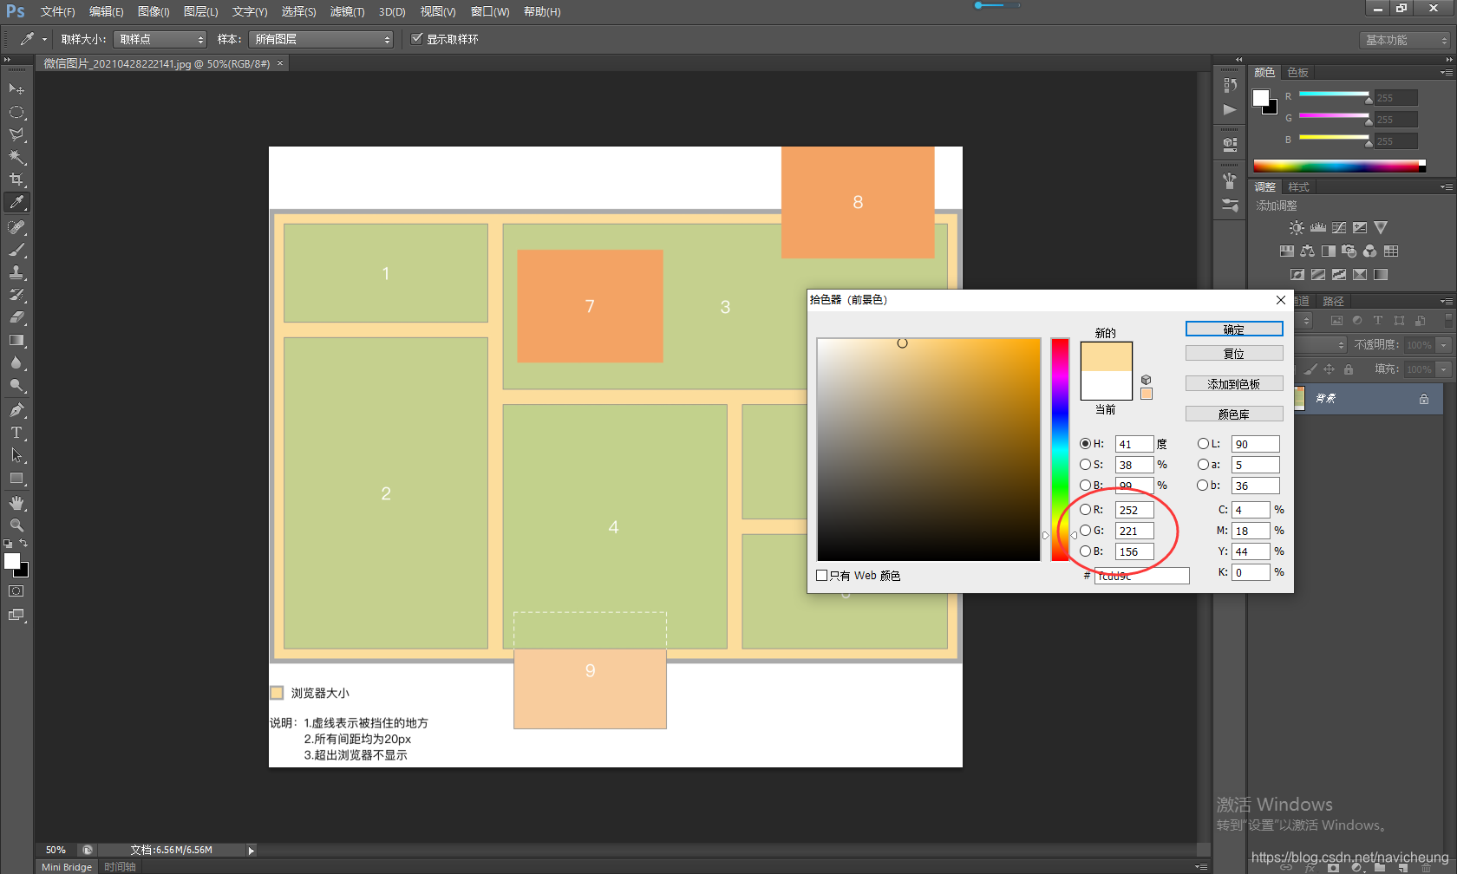
Task: Select the Brush tool
Action: click(16, 250)
